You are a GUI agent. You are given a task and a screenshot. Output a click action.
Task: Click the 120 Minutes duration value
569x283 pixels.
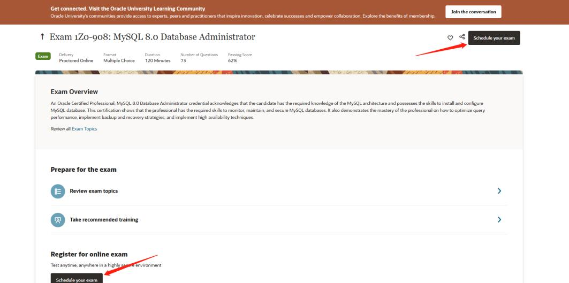[157, 60]
